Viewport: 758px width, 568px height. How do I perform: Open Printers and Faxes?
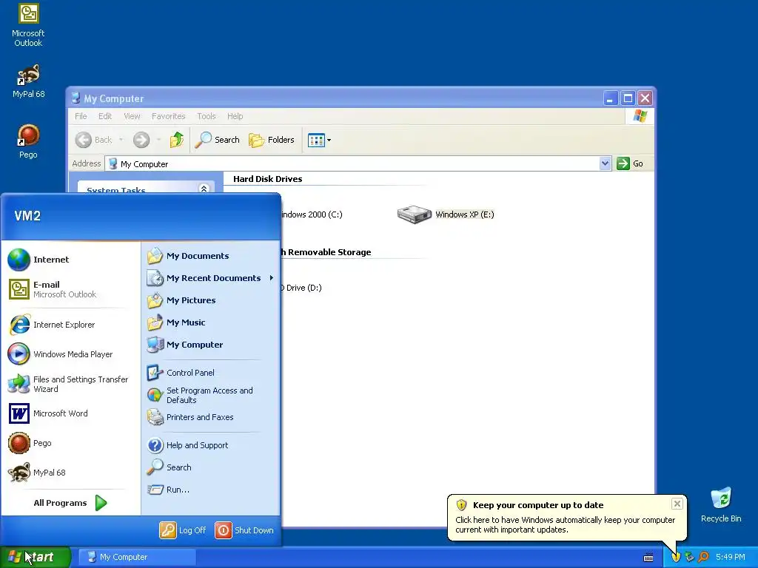point(211,417)
